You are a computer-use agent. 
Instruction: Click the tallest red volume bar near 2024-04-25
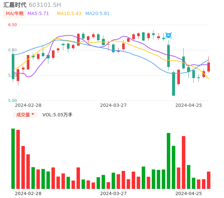(184, 162)
